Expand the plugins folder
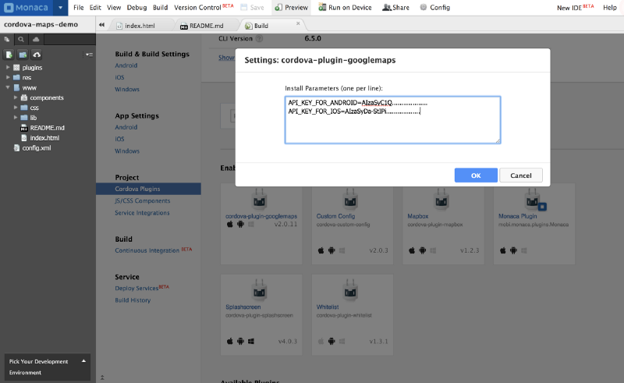624x383 pixels. point(8,67)
